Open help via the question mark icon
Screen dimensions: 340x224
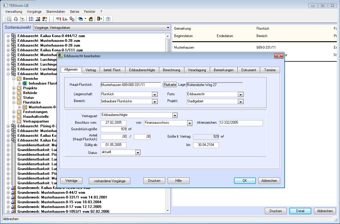pos(108,19)
